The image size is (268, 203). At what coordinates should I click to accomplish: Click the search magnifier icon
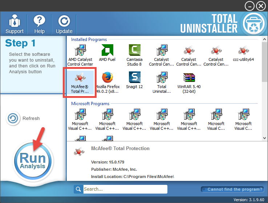[x=78, y=189]
